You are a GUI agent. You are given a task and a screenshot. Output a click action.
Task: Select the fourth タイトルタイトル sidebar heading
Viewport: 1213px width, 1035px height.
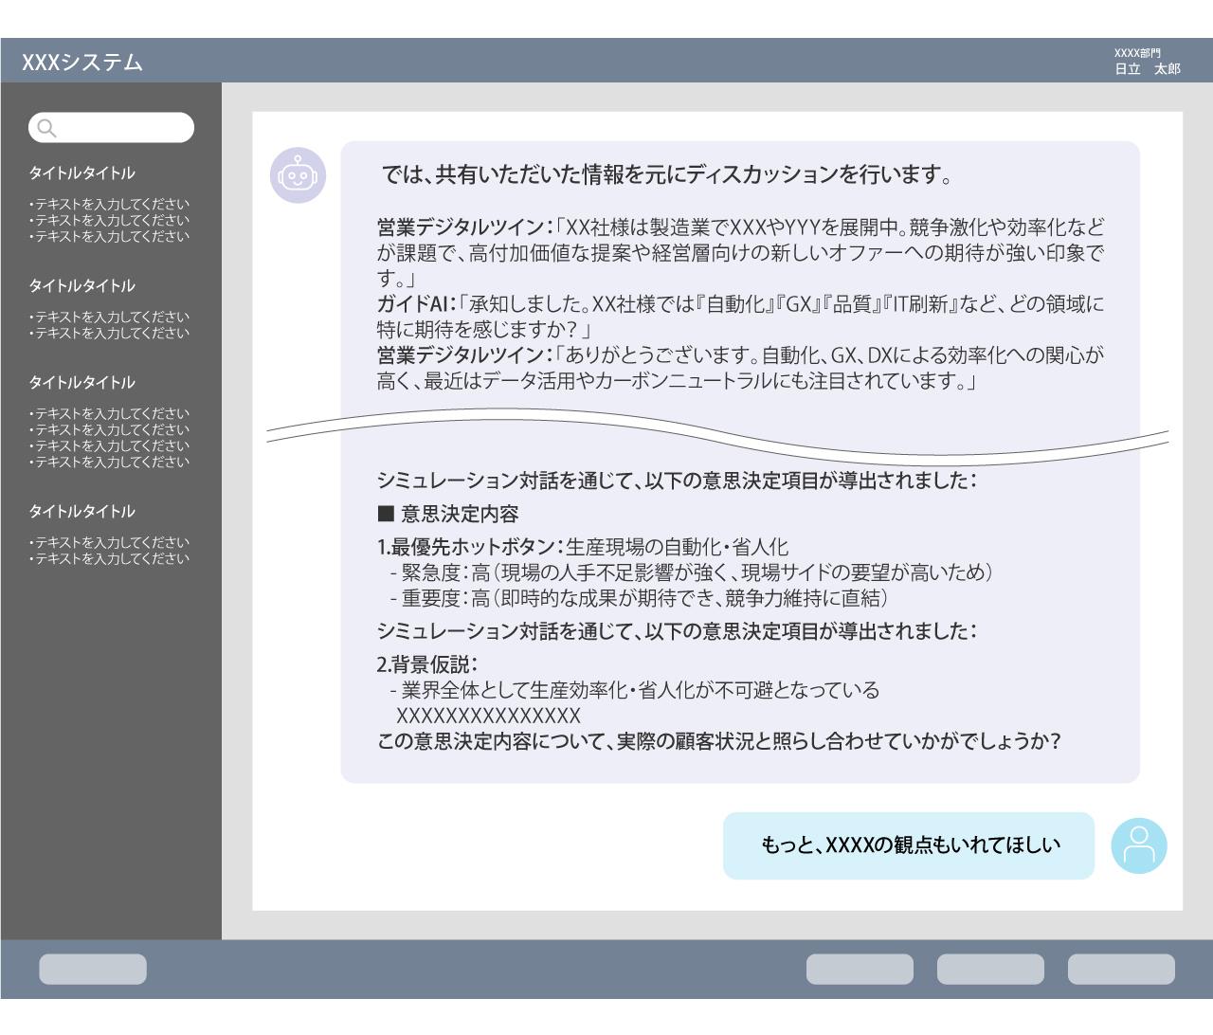click(x=81, y=512)
